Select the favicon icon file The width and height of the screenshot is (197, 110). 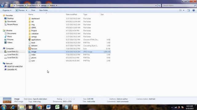pyautogui.click(x=30, y=49)
